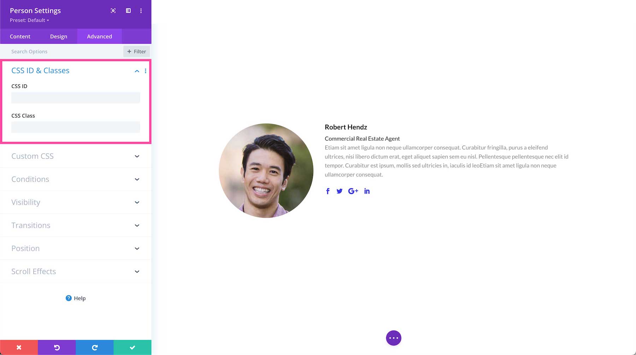Open the Person Settings three-dot options menu
This screenshot has width=636, height=355.
(141, 11)
